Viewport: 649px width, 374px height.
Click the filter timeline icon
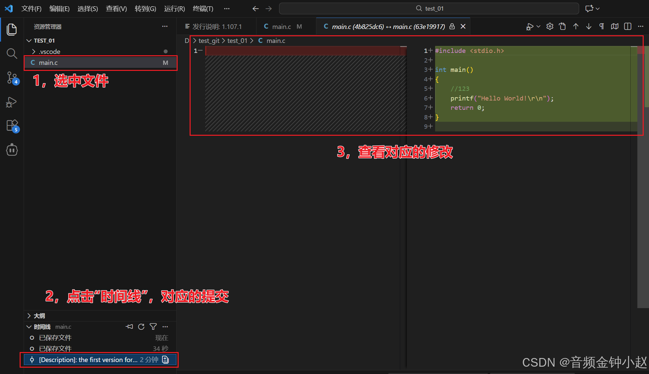pos(153,327)
